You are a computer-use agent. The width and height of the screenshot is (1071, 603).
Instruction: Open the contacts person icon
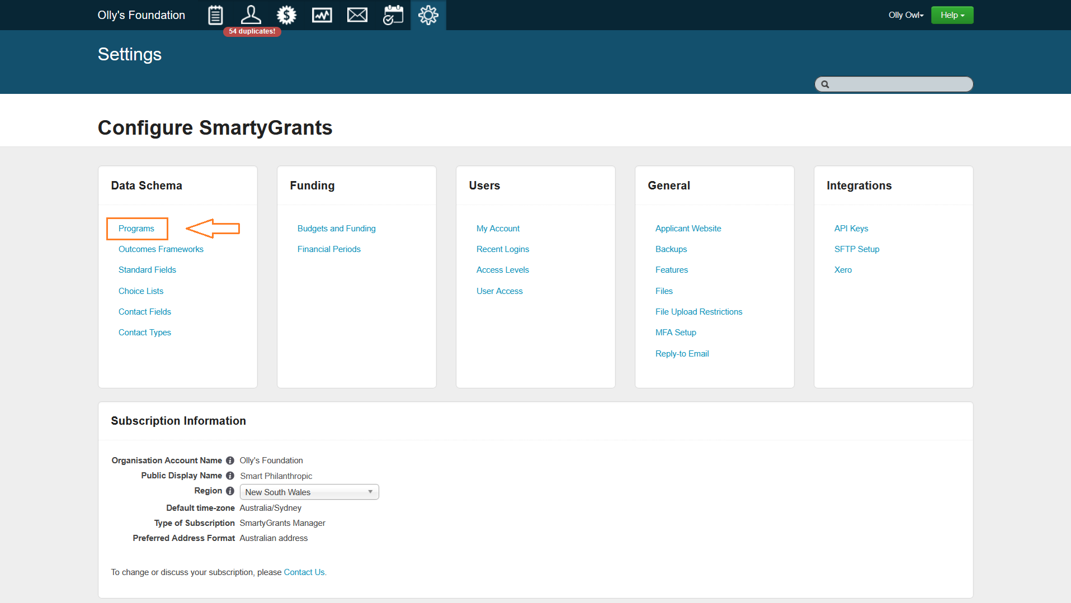[x=251, y=15]
